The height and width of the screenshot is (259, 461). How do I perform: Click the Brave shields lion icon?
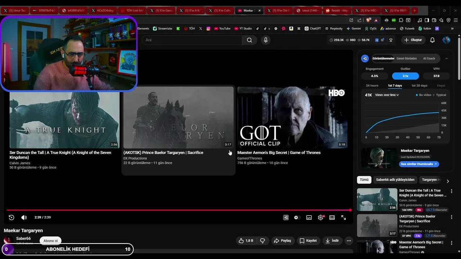coord(368,20)
